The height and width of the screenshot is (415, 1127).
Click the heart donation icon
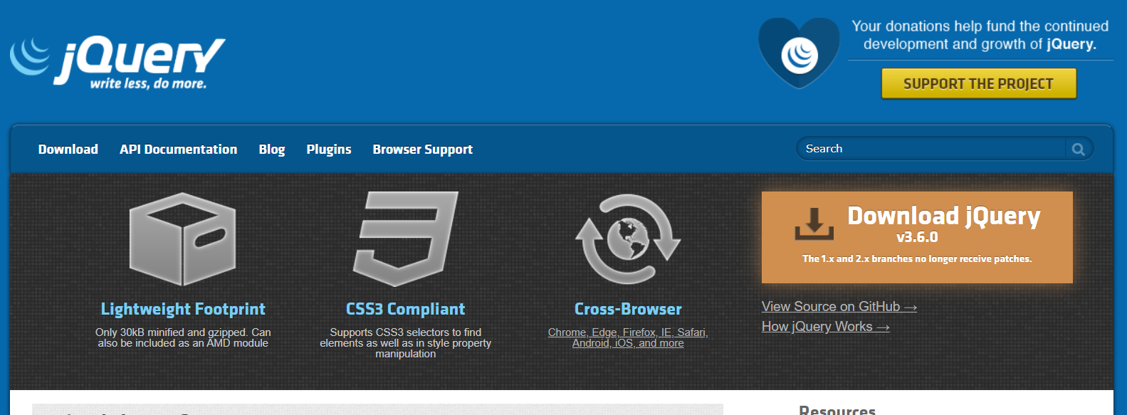pos(799,53)
